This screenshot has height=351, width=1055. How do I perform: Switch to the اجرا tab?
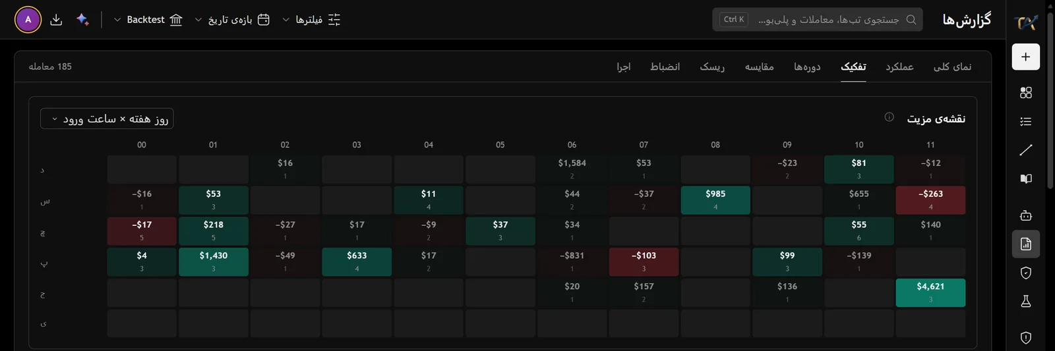point(624,67)
